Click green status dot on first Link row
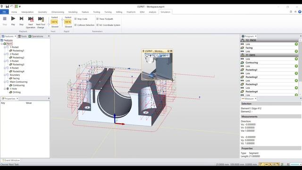 click(x=296, y=44)
